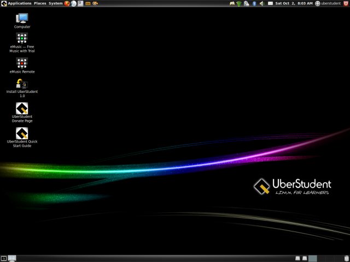Open the Bluetooth tray icon
This screenshot has width=350, height=262.
point(254,3)
